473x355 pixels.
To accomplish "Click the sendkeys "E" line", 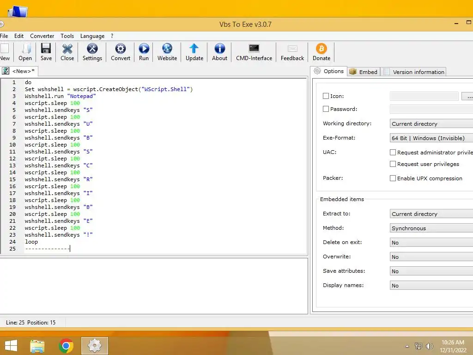I will coord(59,221).
